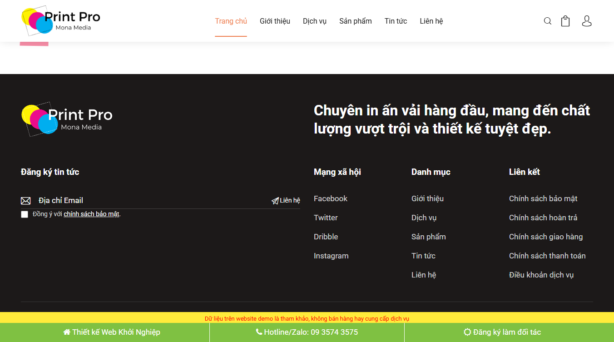The image size is (614, 342).
Task: Open Dịch vụ in Danh mục footer
Action: 424,218
